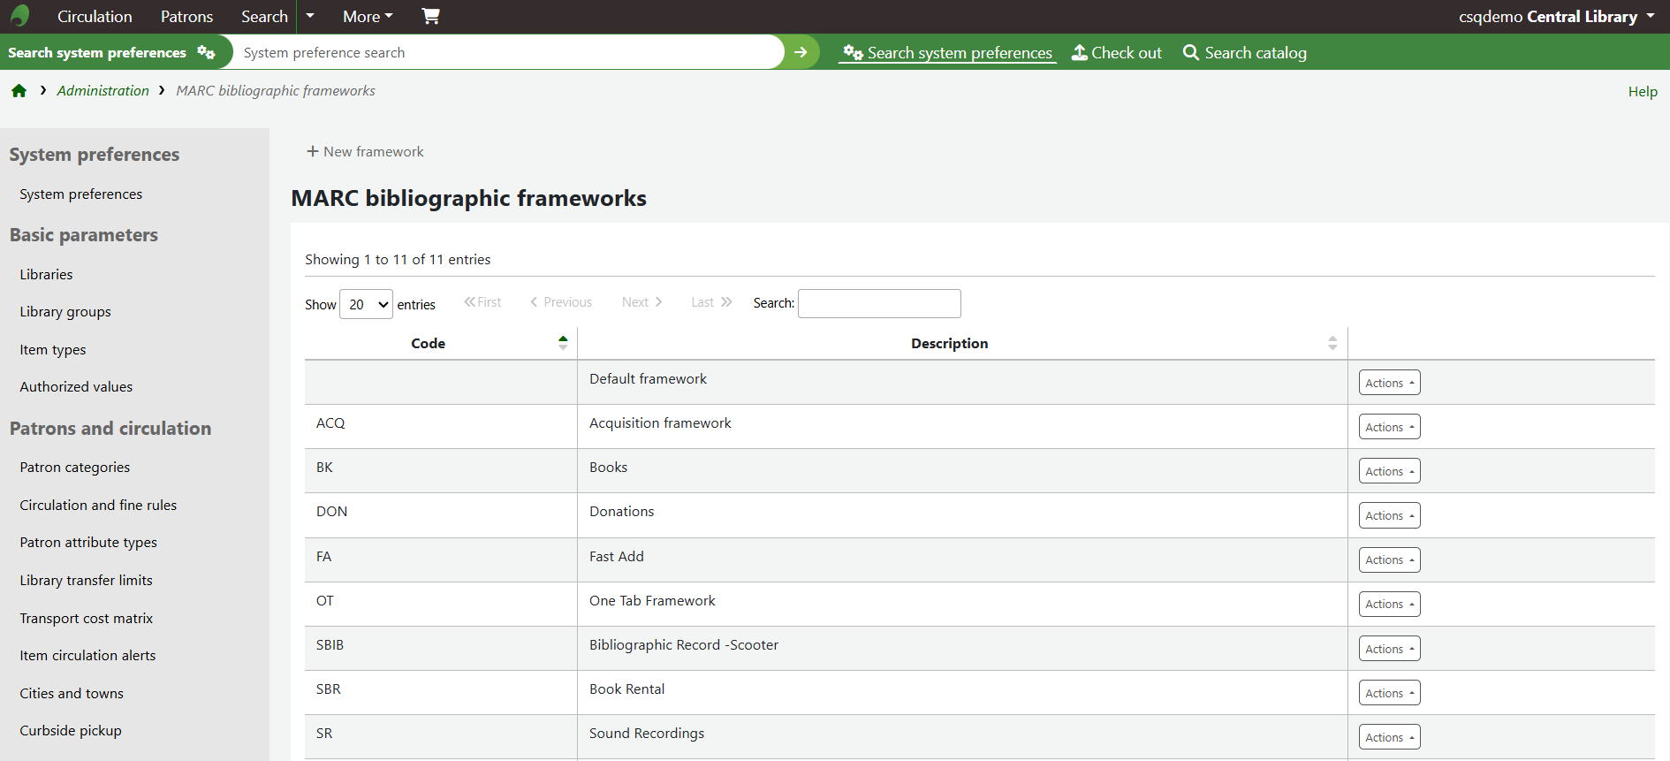The height and width of the screenshot is (761, 1670).
Task: Open the shopping cart icon
Action: 430,16
